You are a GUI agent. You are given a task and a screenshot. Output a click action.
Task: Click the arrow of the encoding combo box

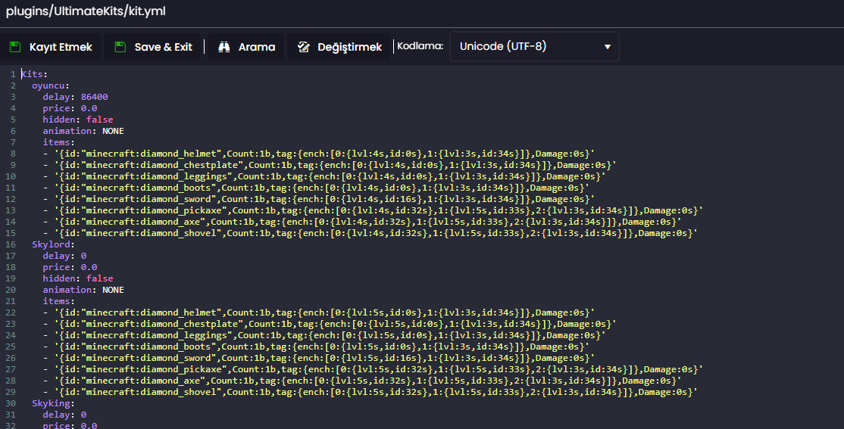[607, 47]
